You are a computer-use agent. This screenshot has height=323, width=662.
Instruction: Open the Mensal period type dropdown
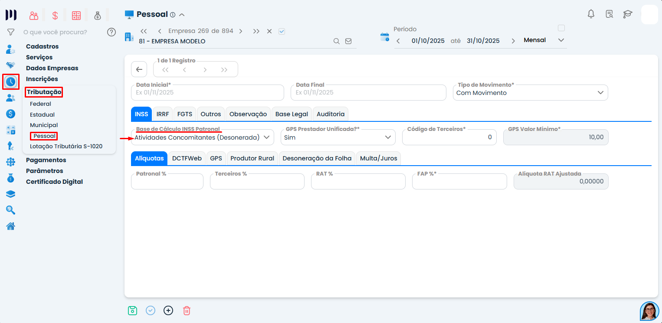544,40
